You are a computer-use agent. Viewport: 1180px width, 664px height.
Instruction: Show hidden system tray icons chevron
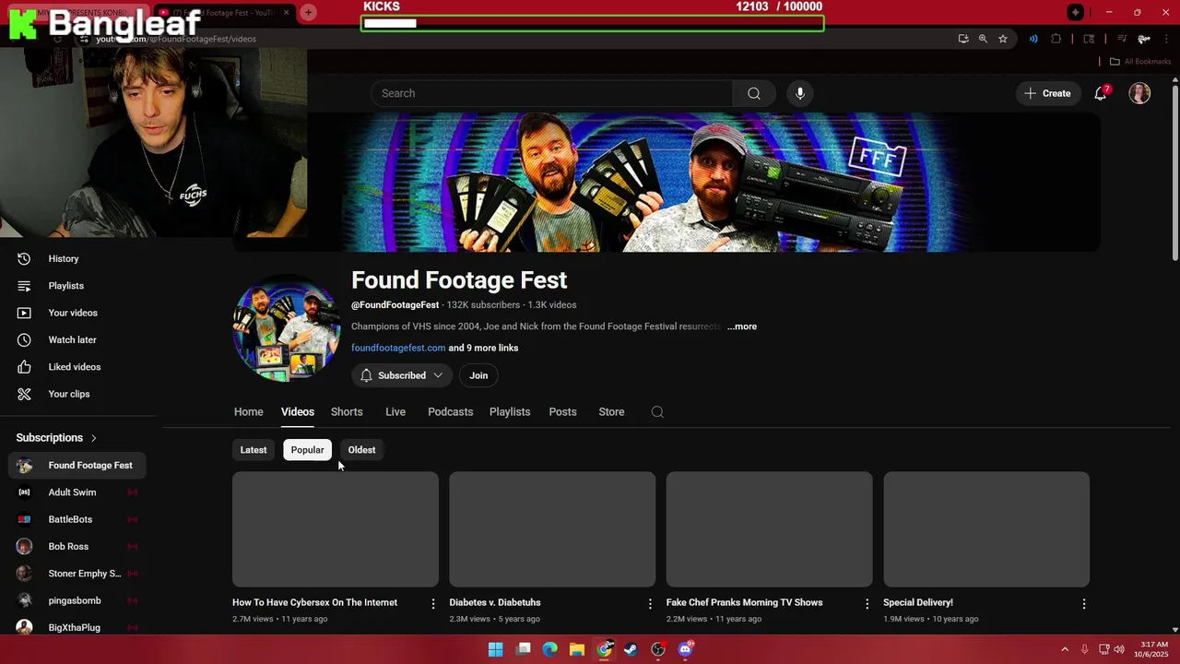coord(1065,649)
